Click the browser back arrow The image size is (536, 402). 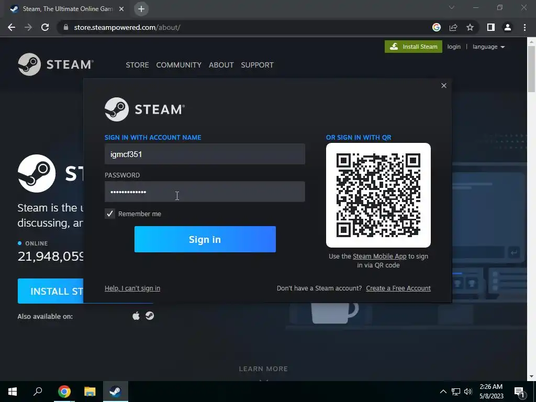click(x=12, y=27)
